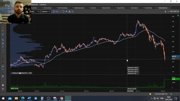
Task: Click the 240.39 current price label
Action: (175, 56)
